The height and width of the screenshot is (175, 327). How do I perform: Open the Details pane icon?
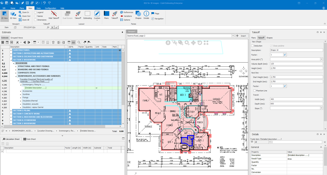click(x=146, y=15)
